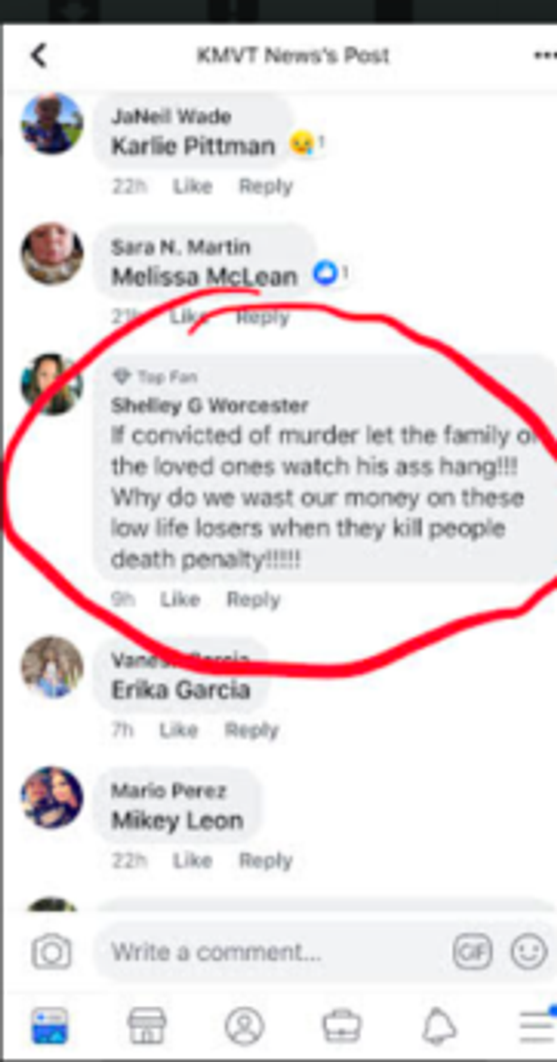Open the profile tab icon
This screenshot has height=1062, width=557.
click(x=244, y=1026)
